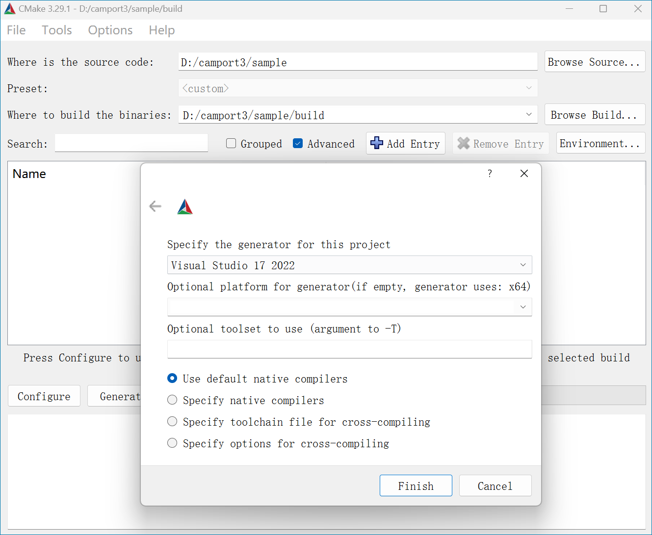Click the Configure button

coord(44,396)
